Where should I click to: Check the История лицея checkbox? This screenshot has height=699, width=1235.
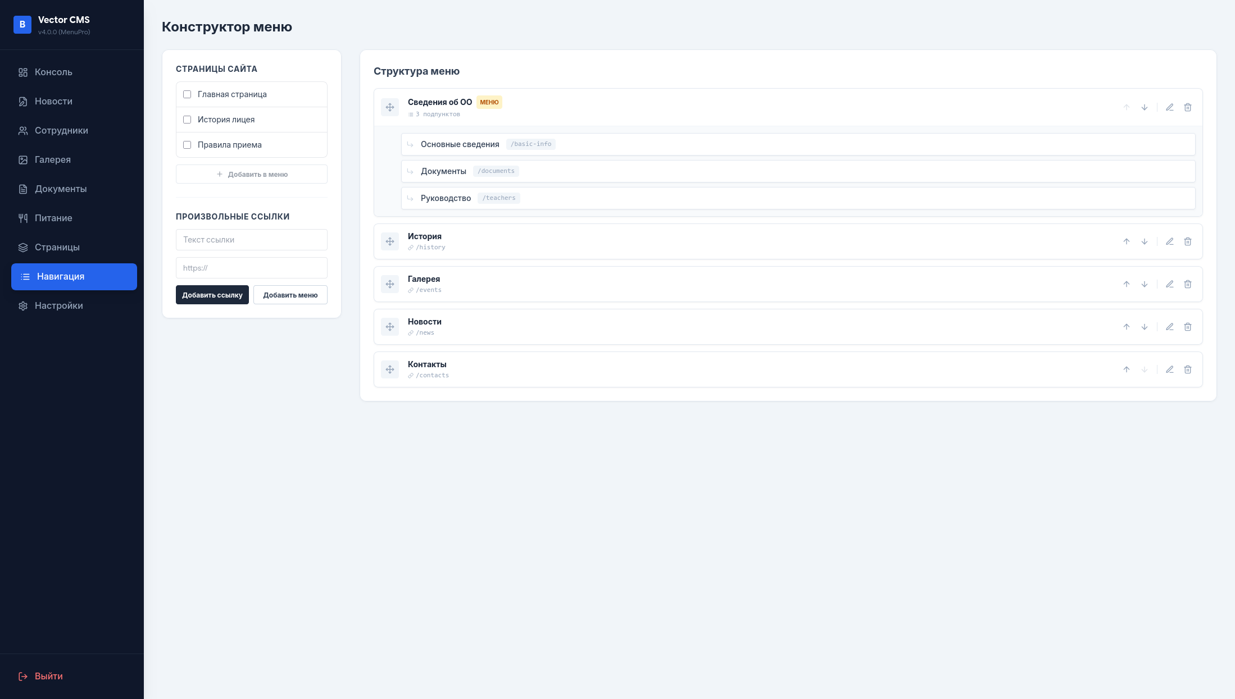tap(187, 120)
